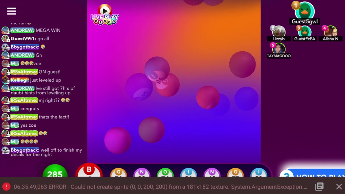View second-place Lizzyb's avatar
345x194 pixels.
click(x=279, y=31)
